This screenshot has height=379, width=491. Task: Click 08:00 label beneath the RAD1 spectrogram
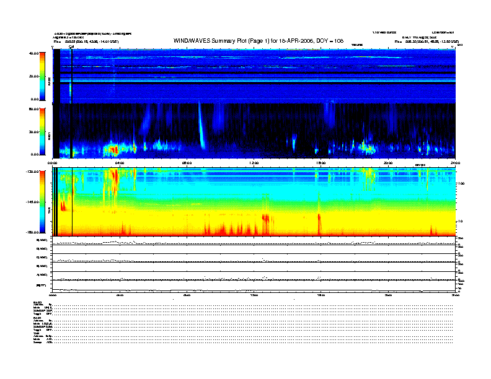coord(187,163)
